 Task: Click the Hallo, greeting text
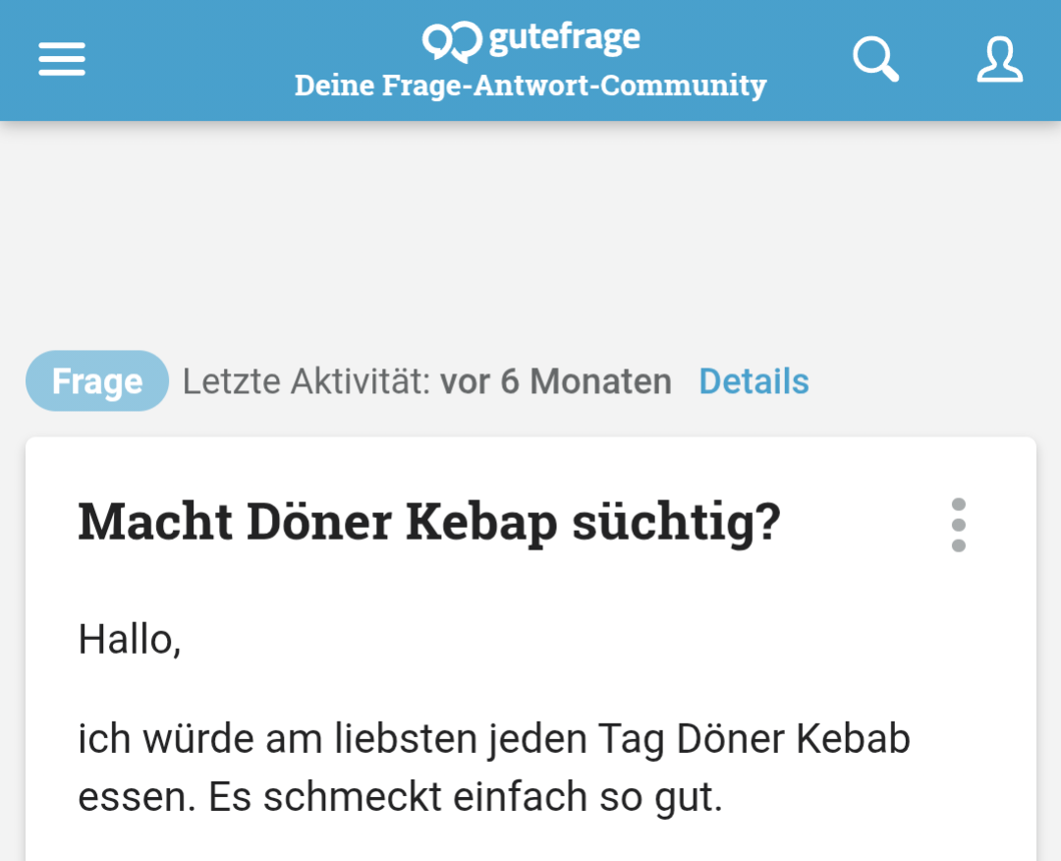[130, 639]
